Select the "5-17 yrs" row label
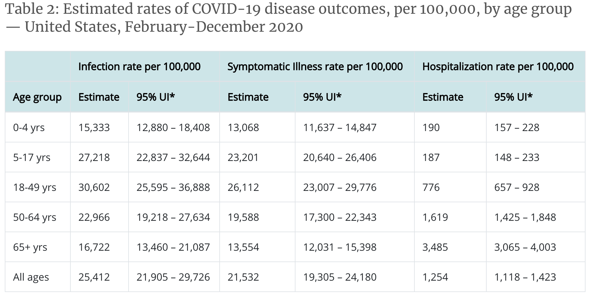The height and width of the screenshot is (295, 590). coord(32,157)
